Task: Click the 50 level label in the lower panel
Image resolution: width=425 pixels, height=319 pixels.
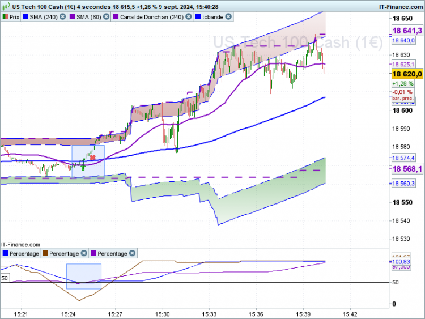Action: (5, 278)
